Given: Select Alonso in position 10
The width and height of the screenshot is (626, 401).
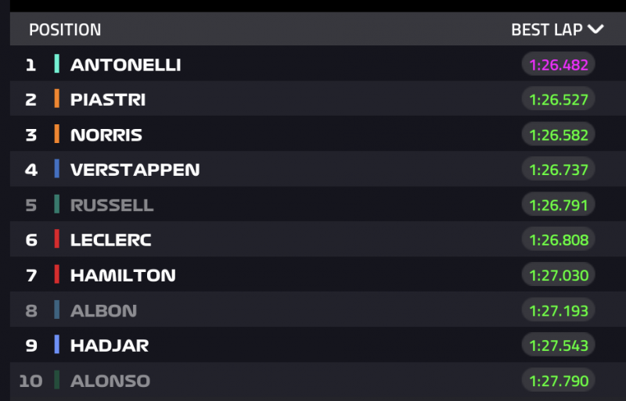Looking at the screenshot, I should pos(110,381).
